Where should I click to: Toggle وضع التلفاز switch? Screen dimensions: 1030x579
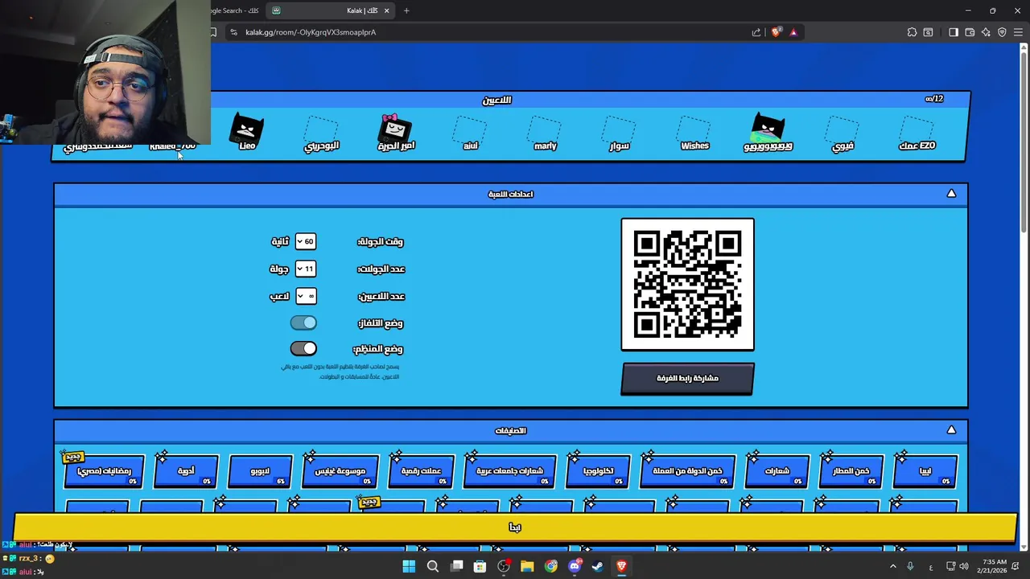point(303,322)
